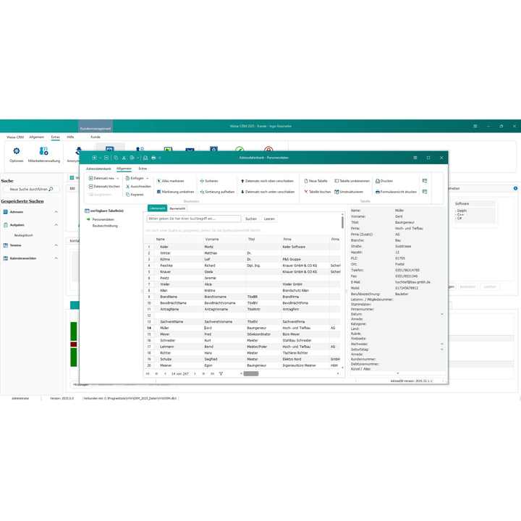Open the Nachweise field dropdown in detail panel
Image resolution: width=521 pixels, height=521 pixels.
pyautogui.click(x=442, y=344)
